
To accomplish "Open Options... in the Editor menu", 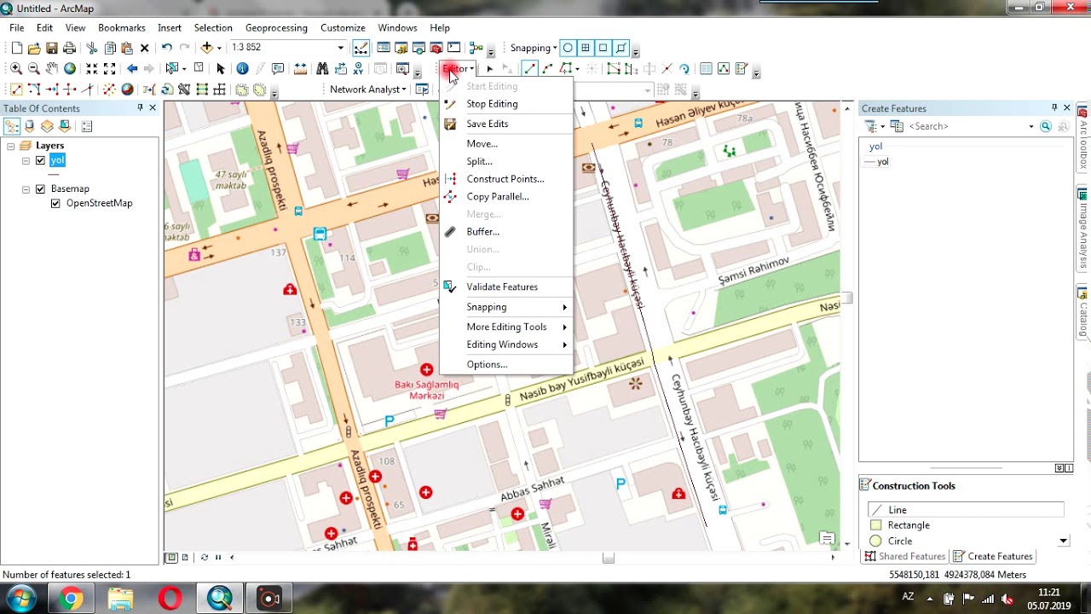I will [x=506, y=364].
